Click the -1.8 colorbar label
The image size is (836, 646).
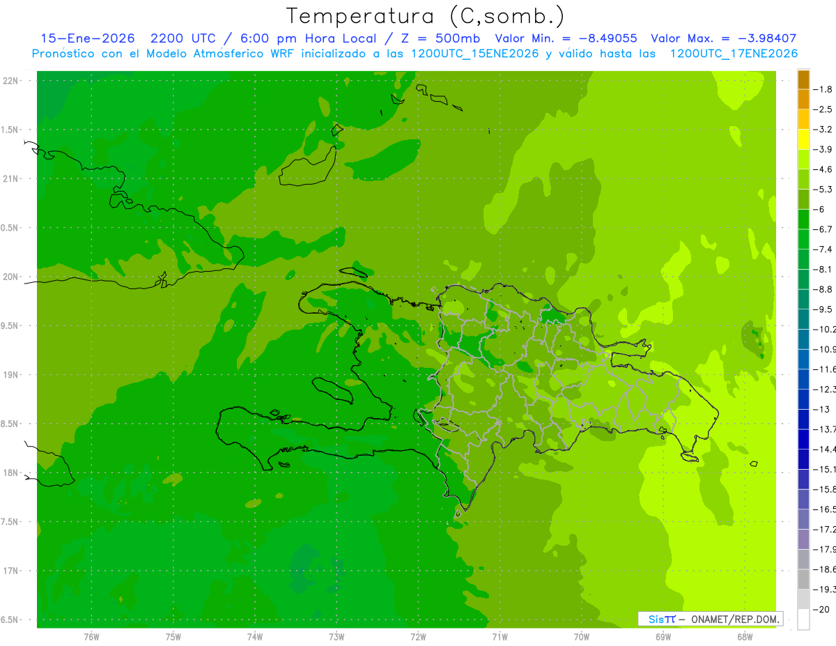822,89
